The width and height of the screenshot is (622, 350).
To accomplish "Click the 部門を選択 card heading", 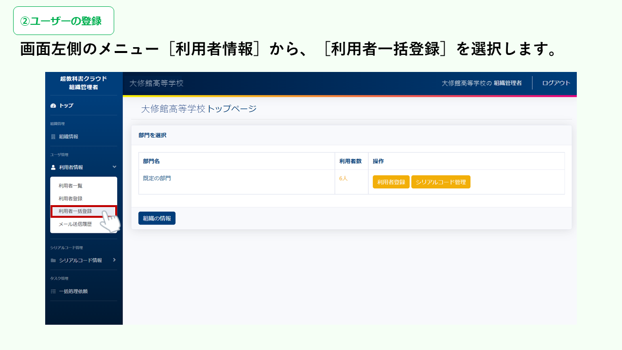I will (152, 135).
